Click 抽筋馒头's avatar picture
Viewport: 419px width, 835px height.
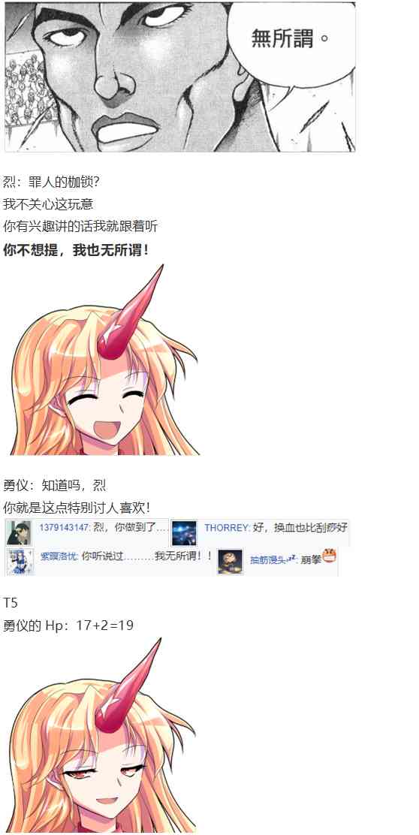click(x=230, y=561)
